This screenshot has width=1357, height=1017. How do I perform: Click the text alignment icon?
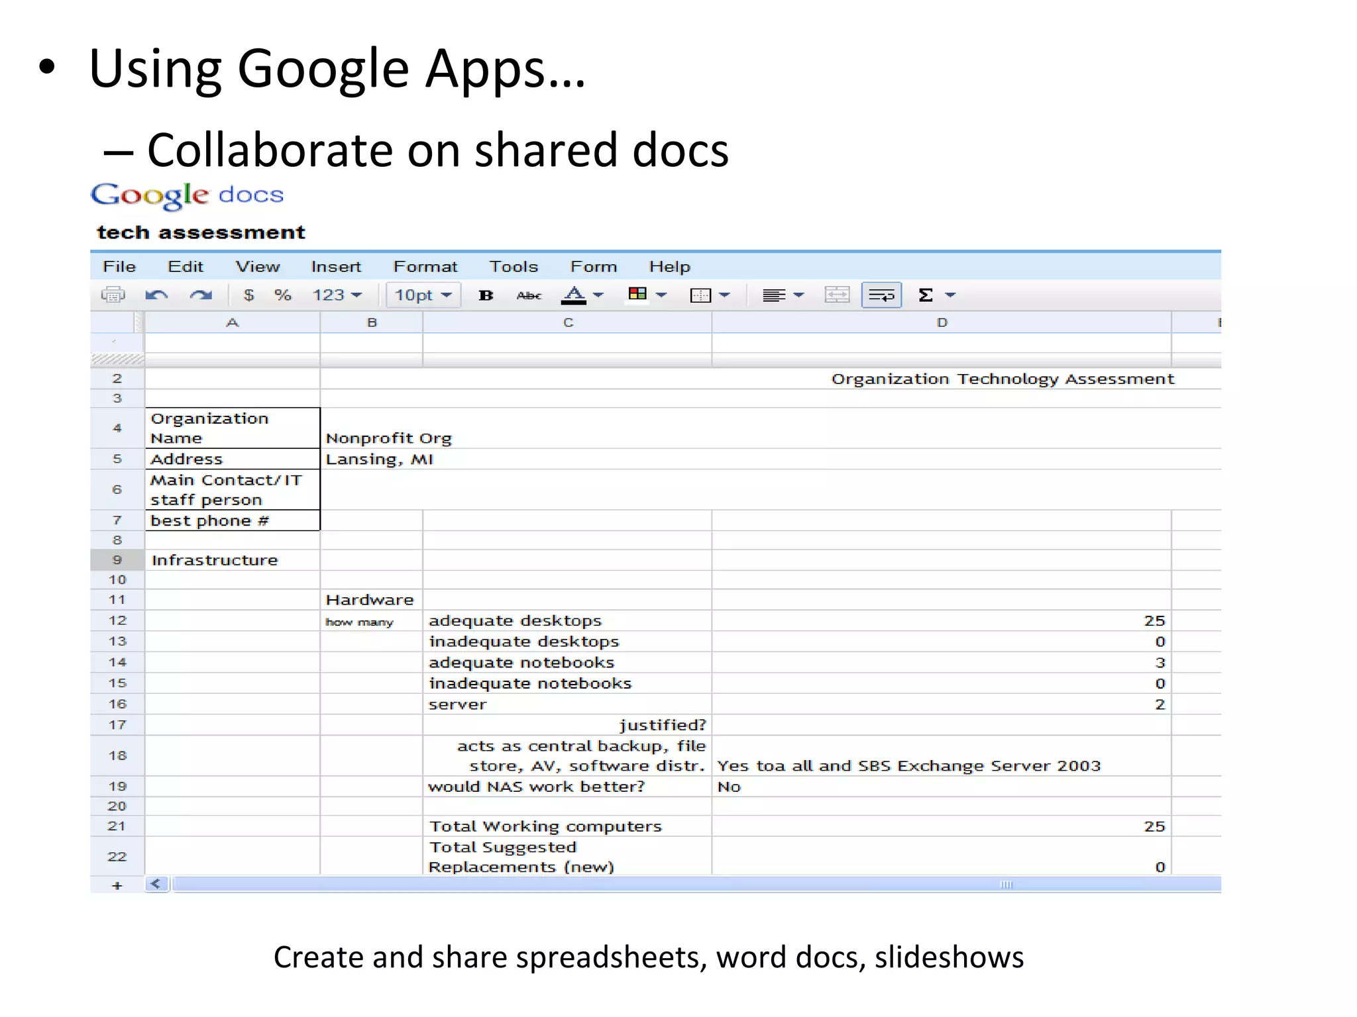pos(774,295)
